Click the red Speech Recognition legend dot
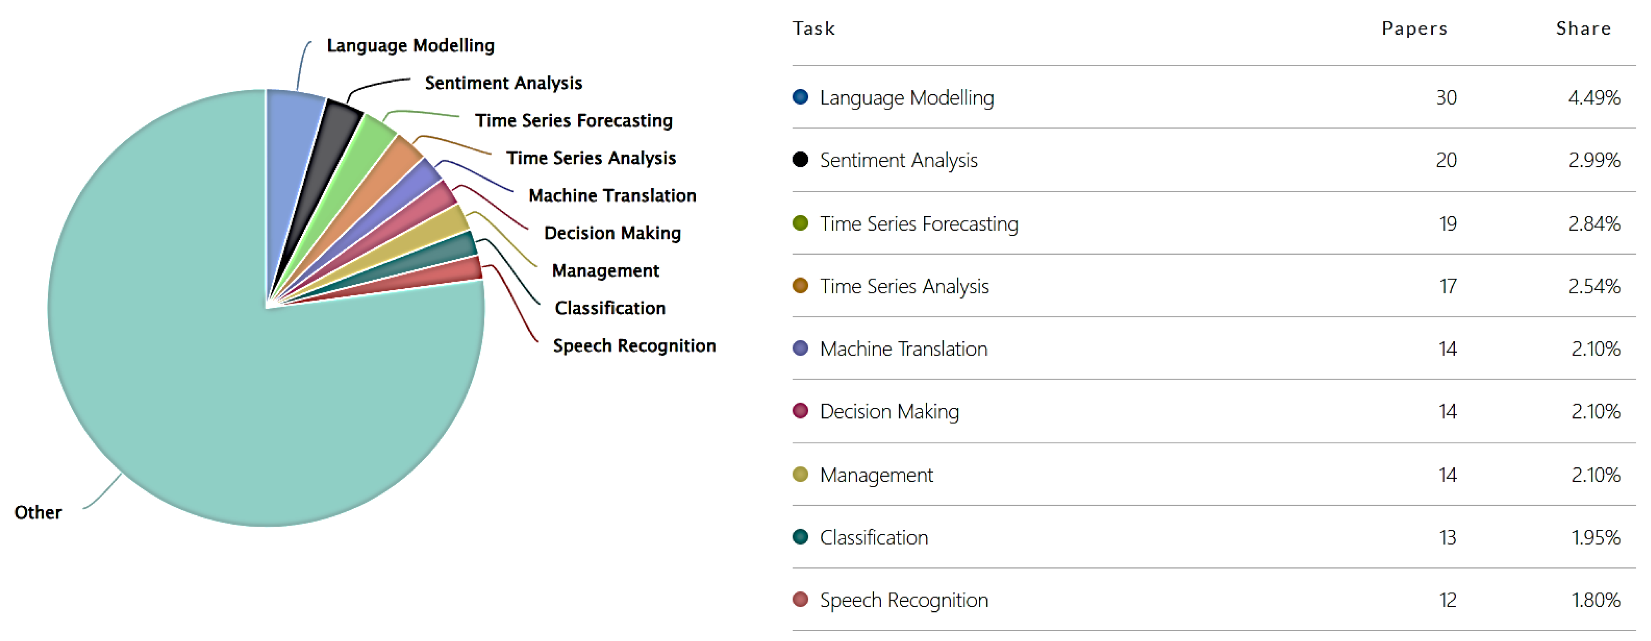Viewport: 1651px width, 641px height. (800, 599)
